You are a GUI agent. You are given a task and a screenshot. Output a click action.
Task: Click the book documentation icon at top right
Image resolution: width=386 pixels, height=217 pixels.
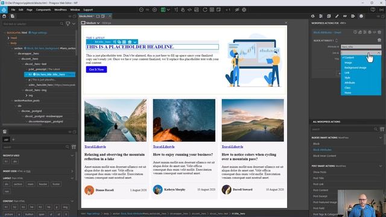[373, 10]
